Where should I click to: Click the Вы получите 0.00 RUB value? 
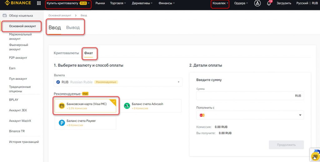tap(225, 133)
